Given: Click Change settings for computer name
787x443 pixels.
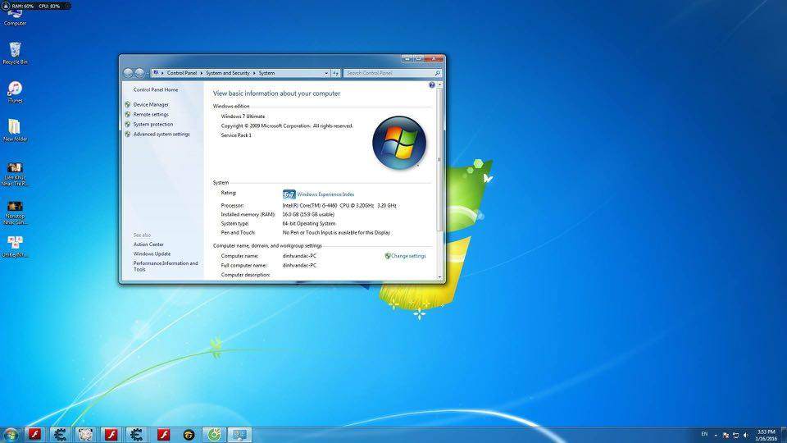Looking at the screenshot, I should pyautogui.click(x=407, y=256).
